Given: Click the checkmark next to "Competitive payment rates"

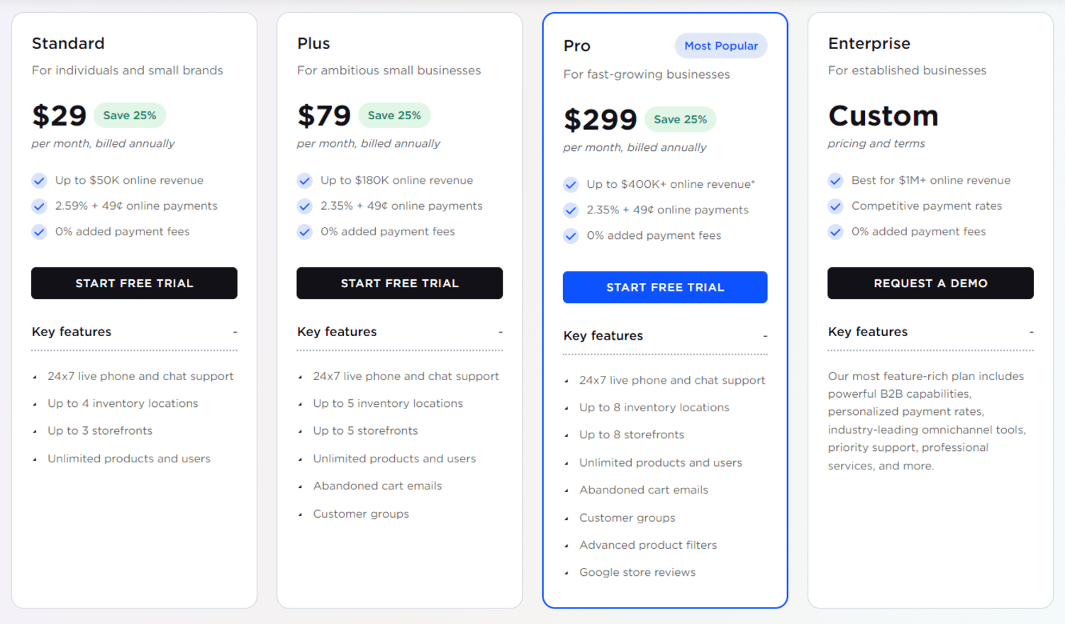Looking at the screenshot, I should 835,206.
